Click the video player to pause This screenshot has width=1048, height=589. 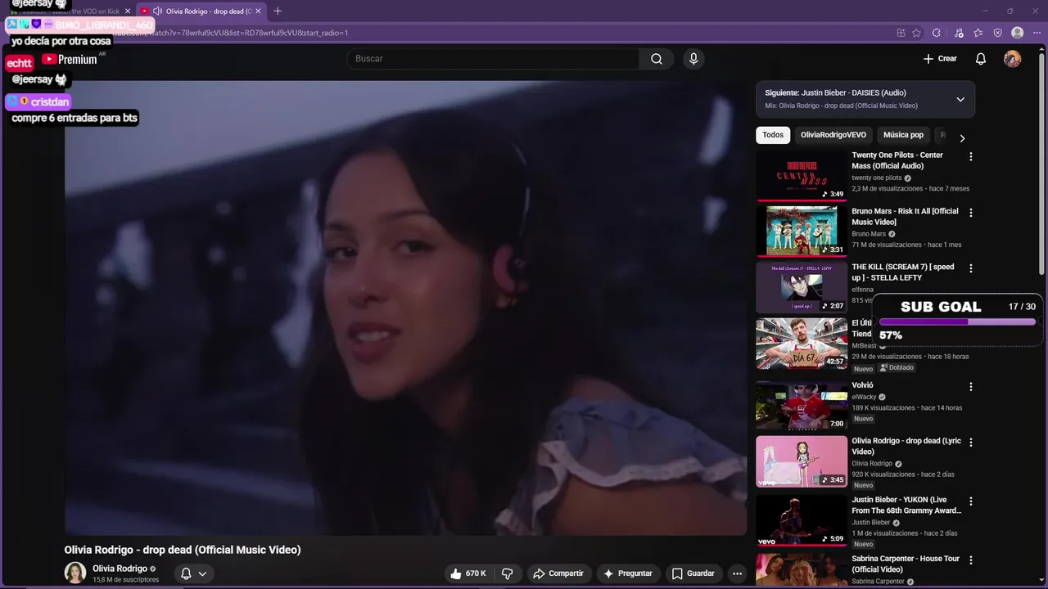405,308
